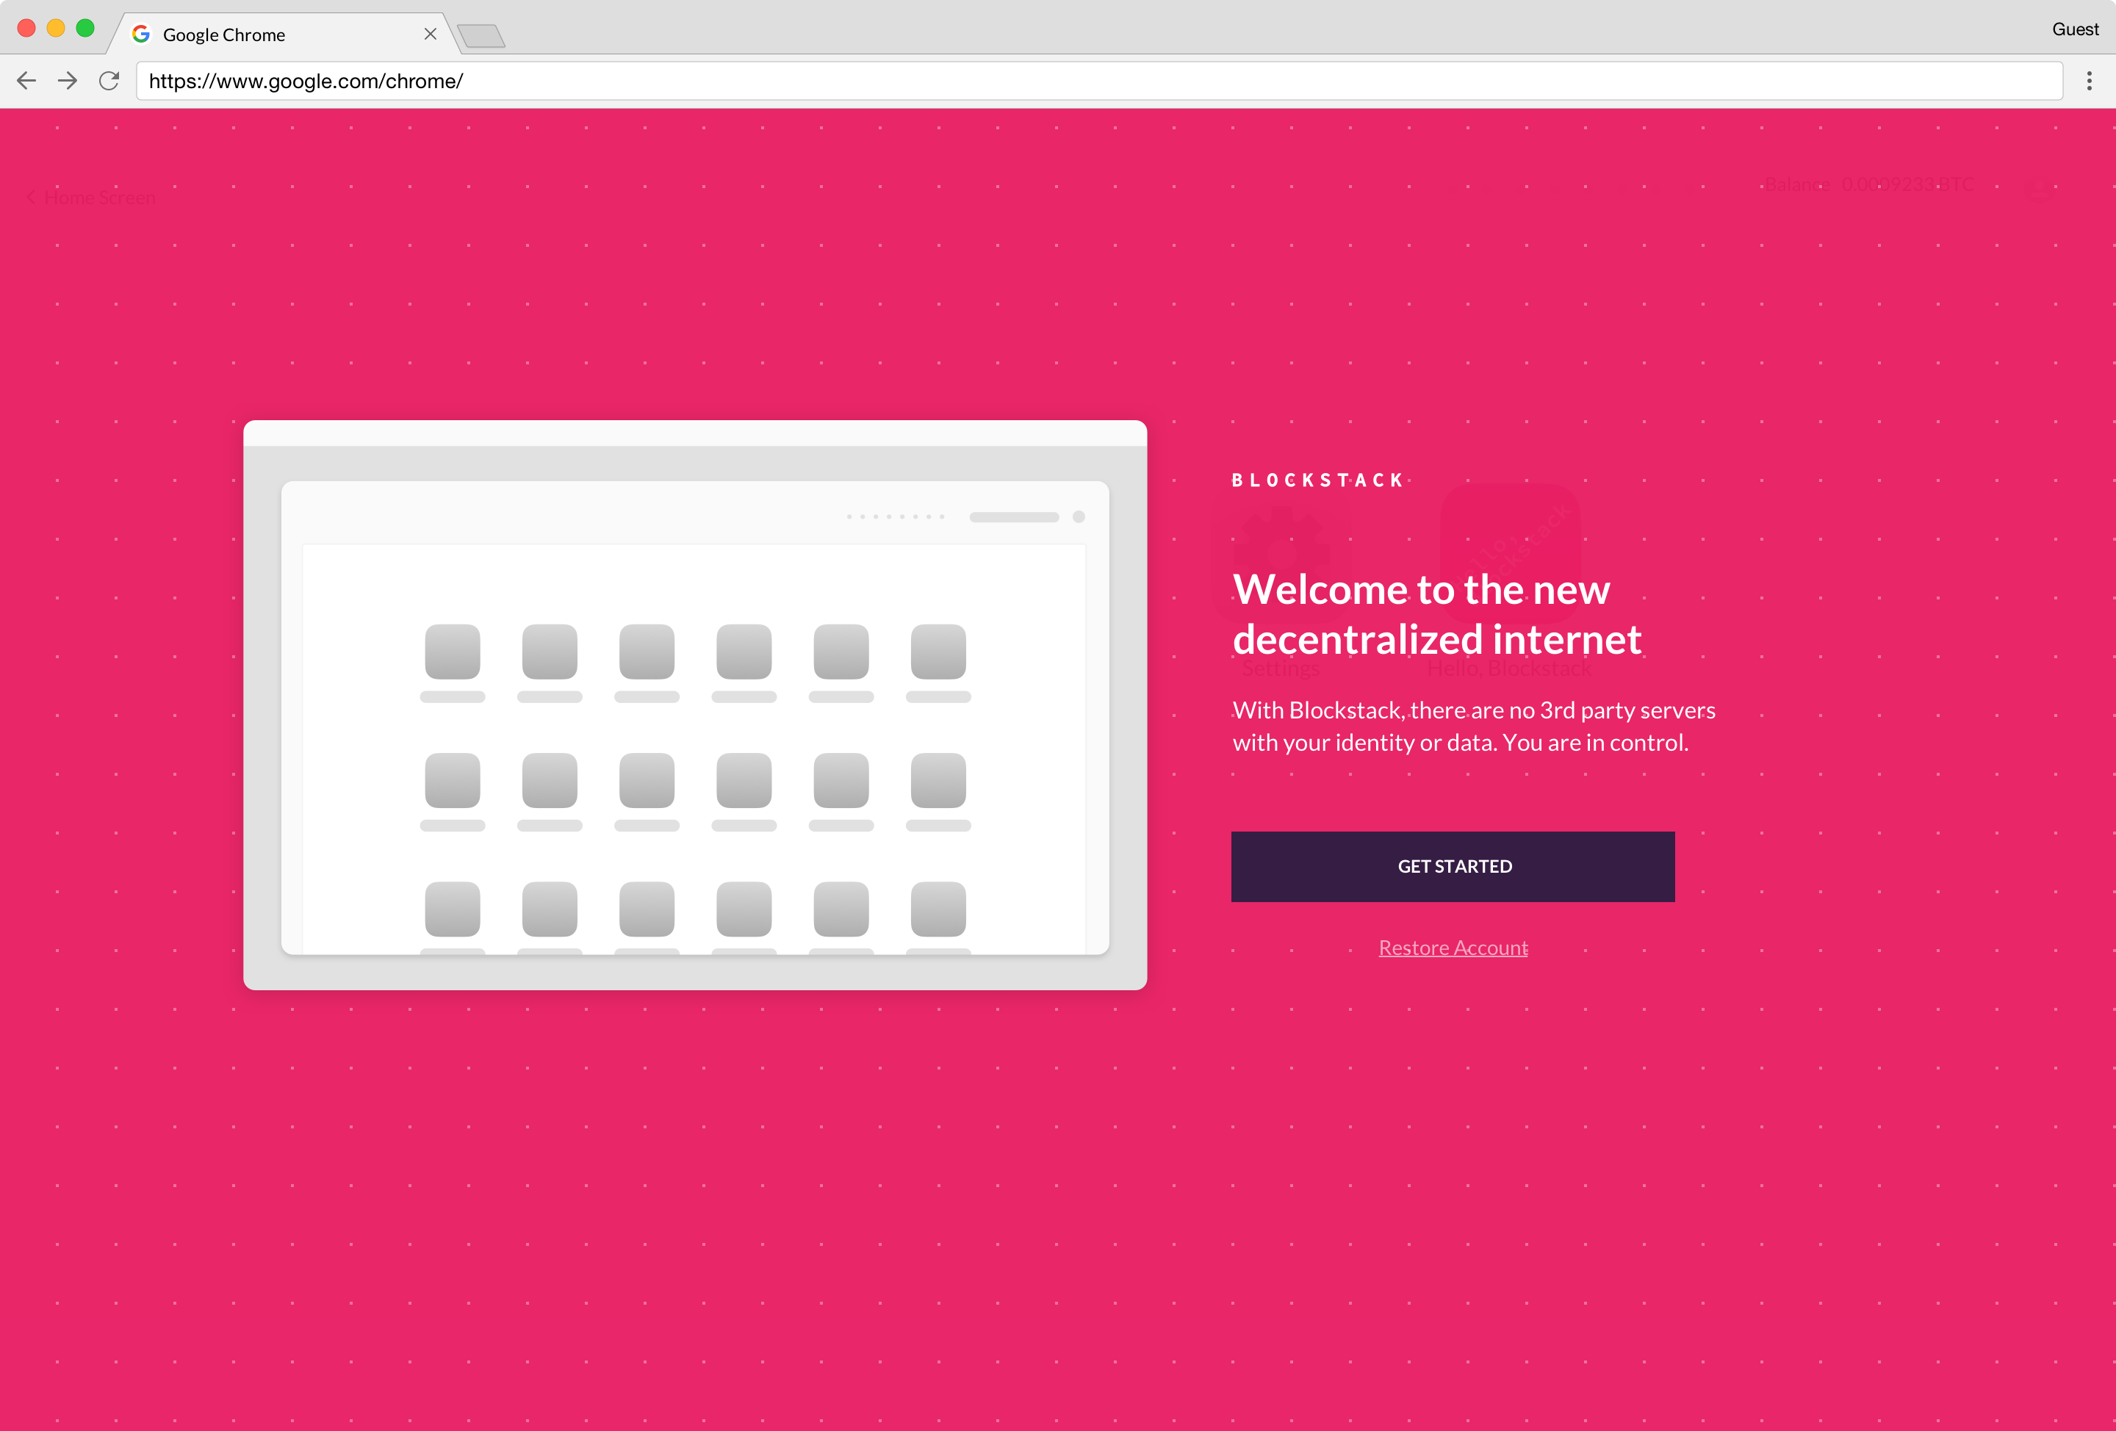Click the Guest profile label

click(2074, 29)
